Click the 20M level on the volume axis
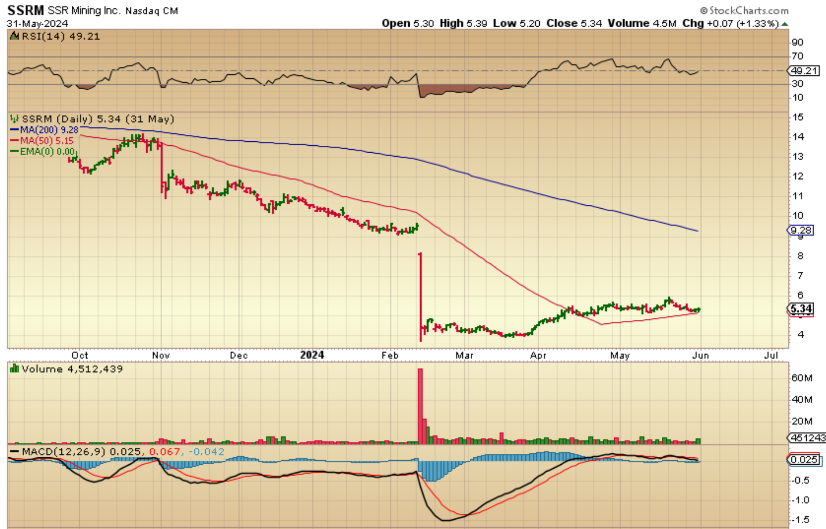 pos(802,421)
